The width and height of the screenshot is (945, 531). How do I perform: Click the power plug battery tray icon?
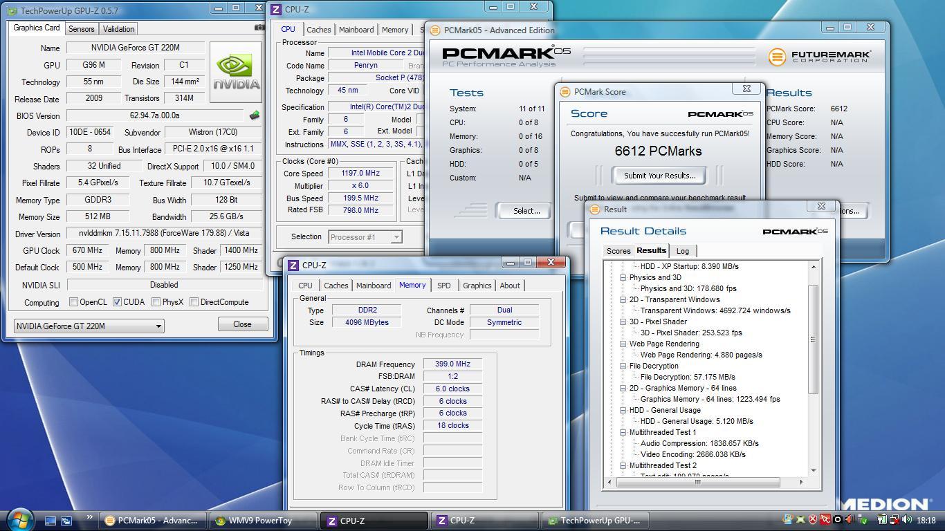(x=882, y=520)
